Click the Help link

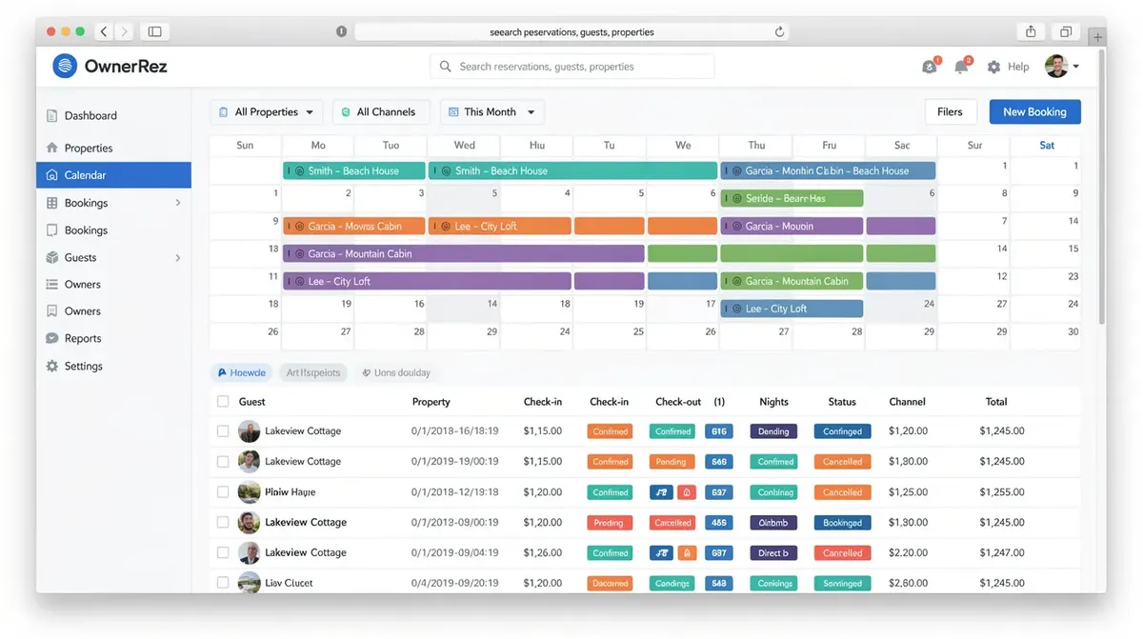(x=1018, y=67)
